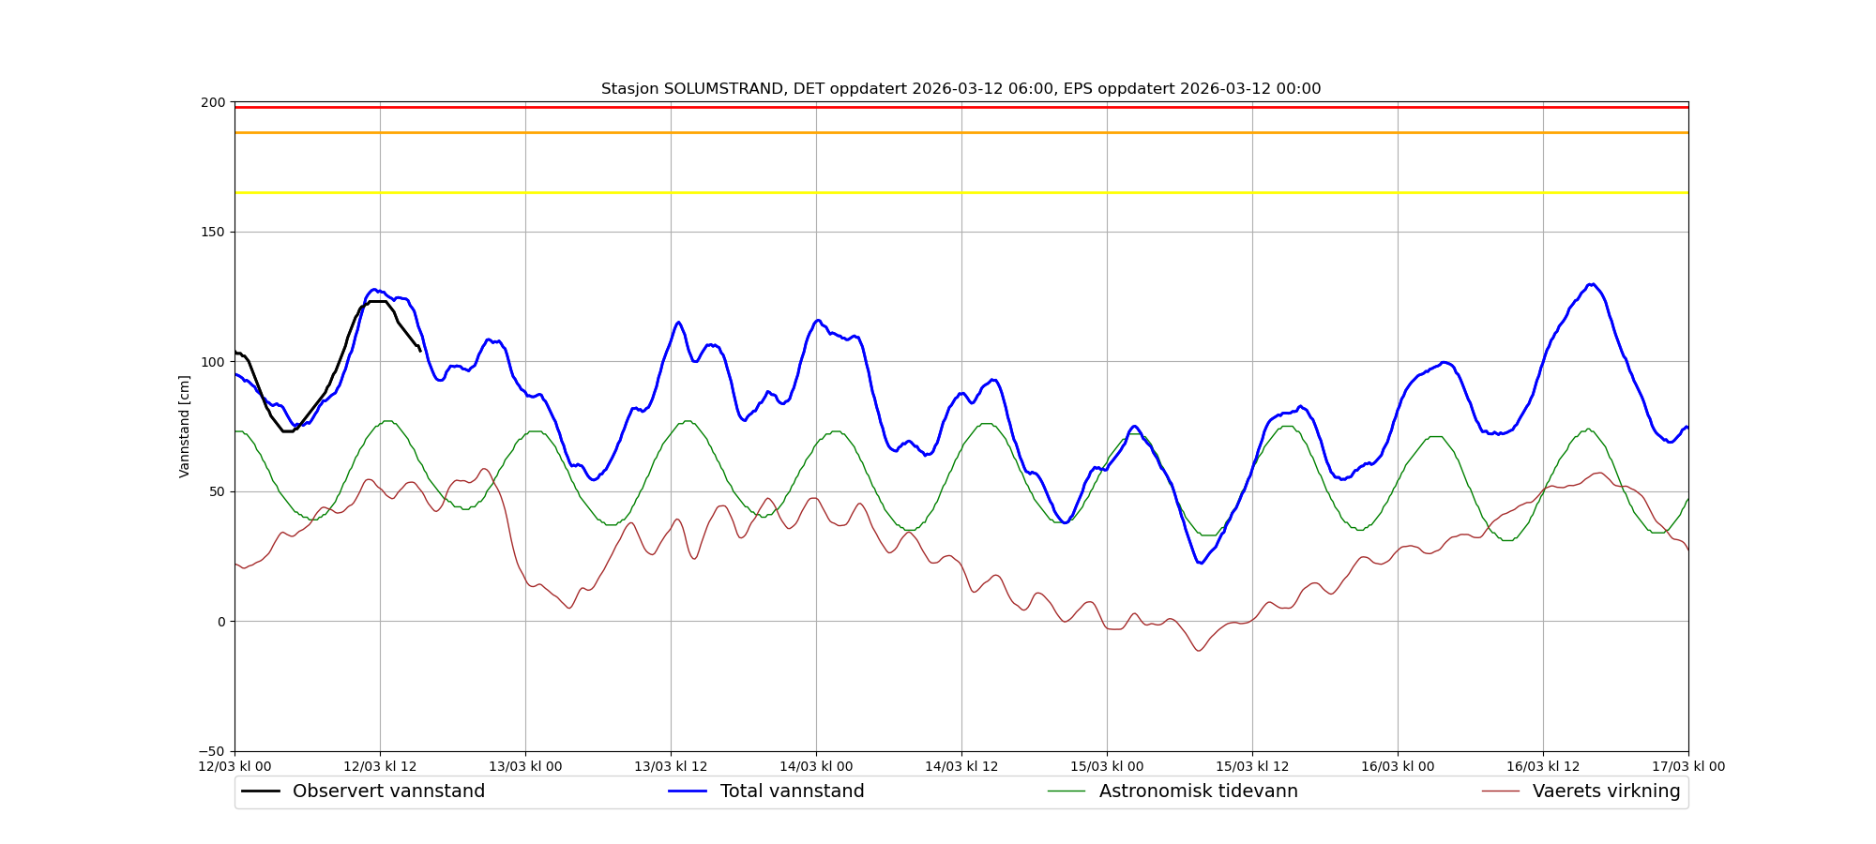Click the black line swatch in the legend
The width and height of the screenshot is (1876, 844).
click(x=261, y=791)
